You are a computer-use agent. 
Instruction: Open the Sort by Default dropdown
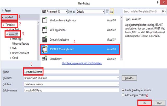(x=90, y=12)
